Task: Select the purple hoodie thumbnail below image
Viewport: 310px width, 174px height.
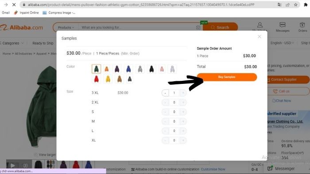Action: (63, 165)
